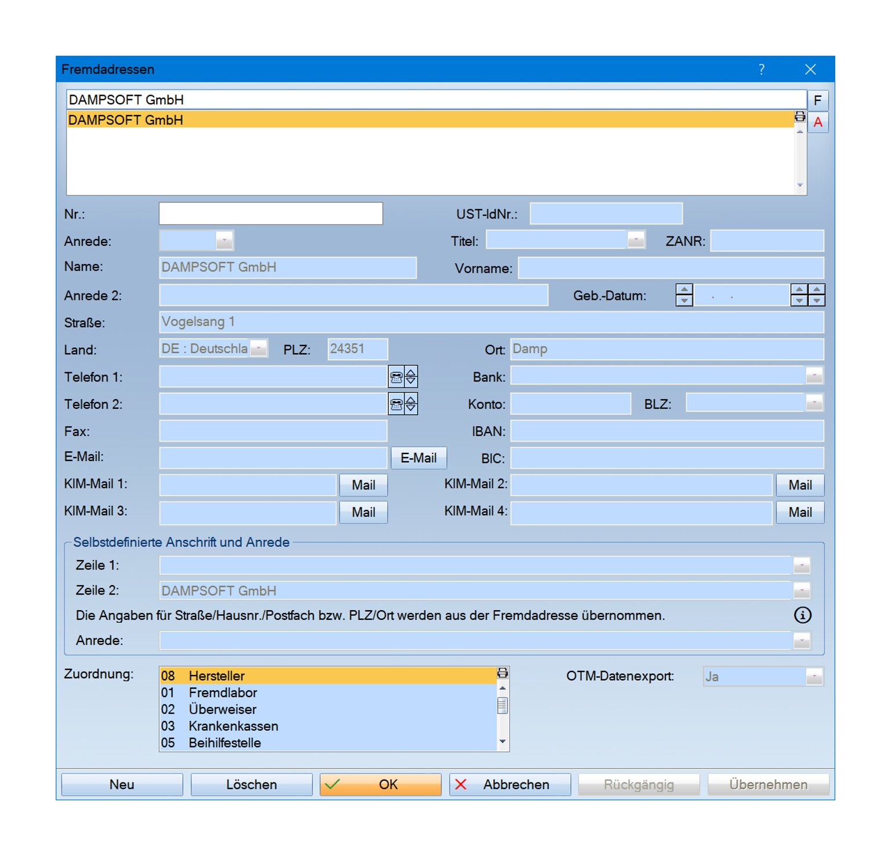The width and height of the screenshot is (891, 856).
Task: Click the E-Mail button
Action: 419,458
